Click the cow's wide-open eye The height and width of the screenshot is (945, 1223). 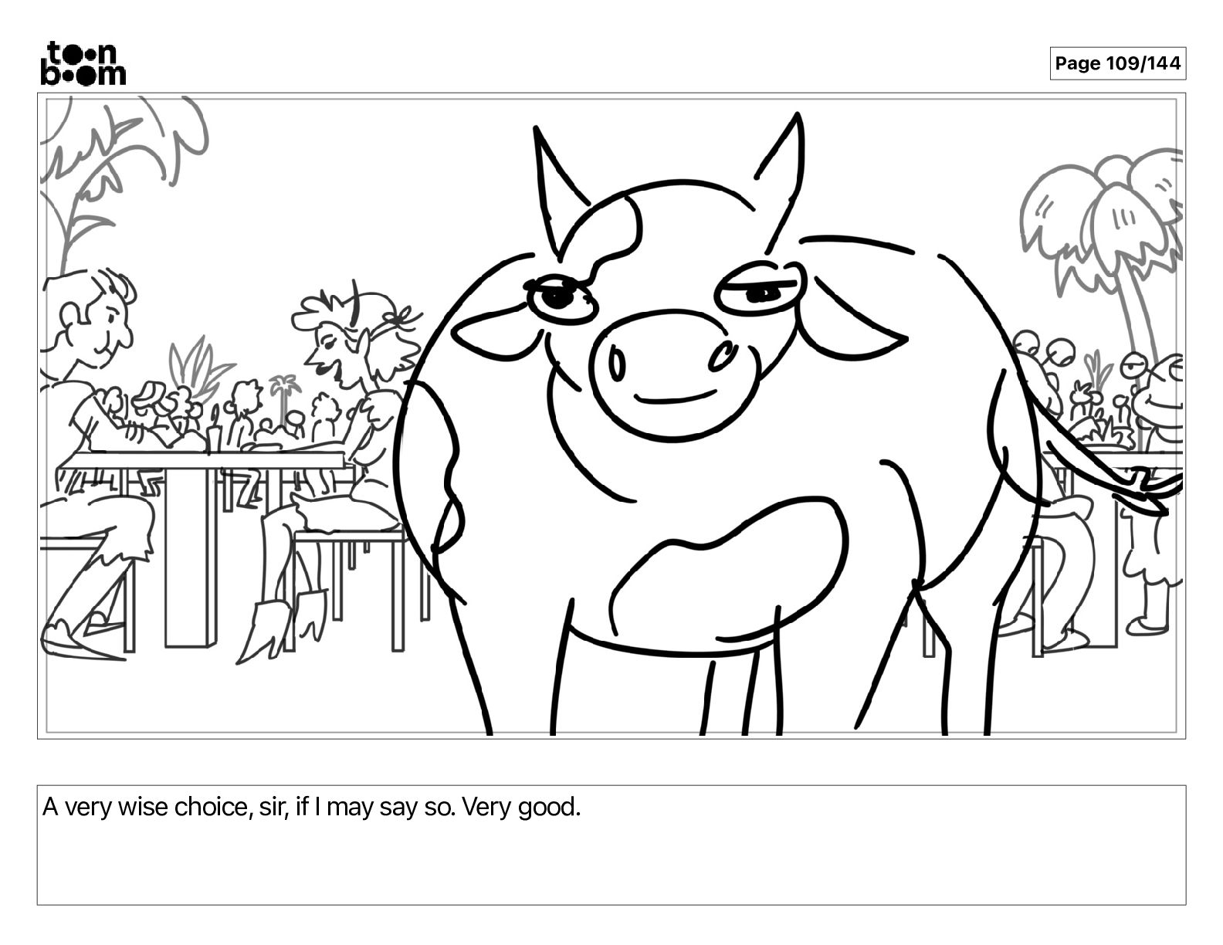click(x=560, y=299)
